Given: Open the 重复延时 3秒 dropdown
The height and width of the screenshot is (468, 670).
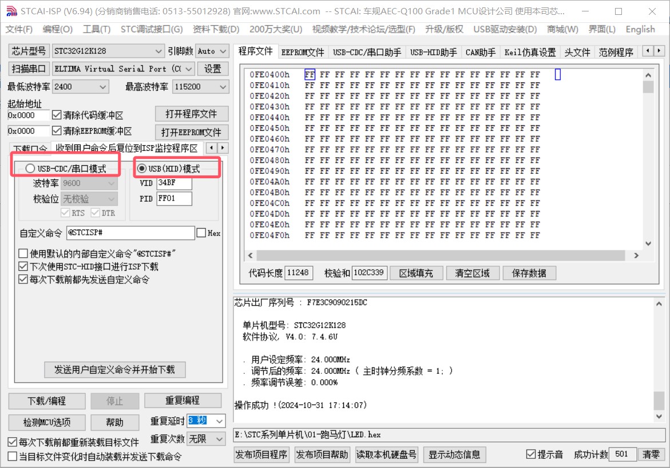Looking at the screenshot, I should tap(220, 421).
